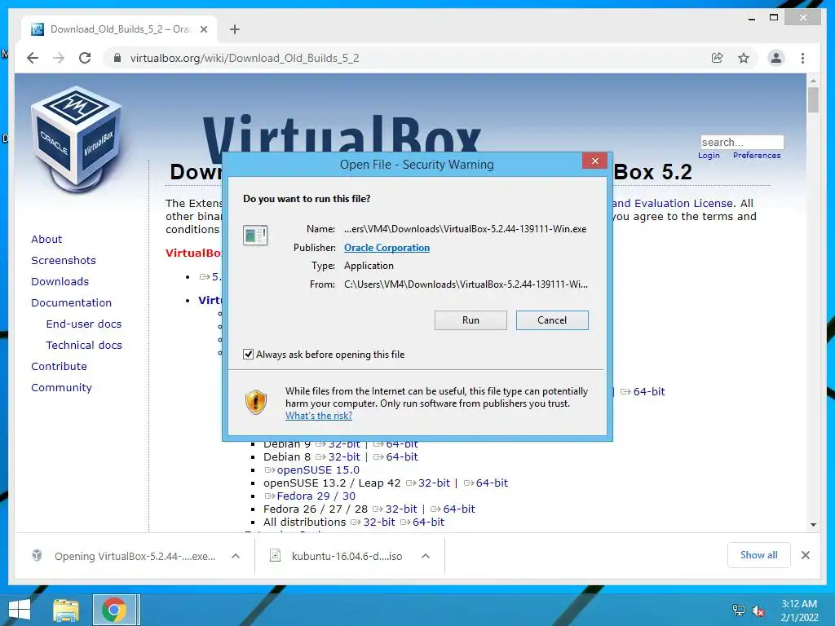
Task: Go to the Downloads sidebar link
Action: (60, 281)
